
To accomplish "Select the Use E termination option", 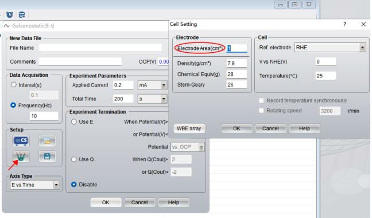I will point(74,122).
